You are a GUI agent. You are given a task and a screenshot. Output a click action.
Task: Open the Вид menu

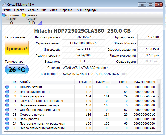coord(44,10)
